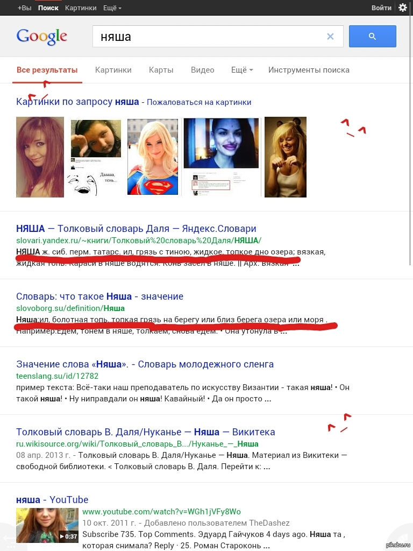Click into the search input field
413x551 pixels.
210,37
